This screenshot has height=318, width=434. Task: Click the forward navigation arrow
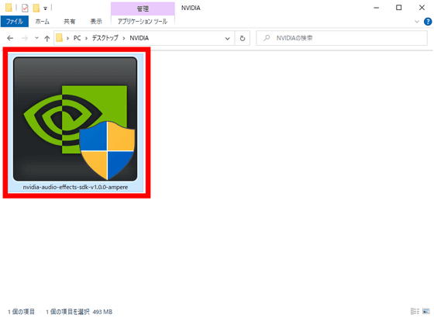(25, 38)
